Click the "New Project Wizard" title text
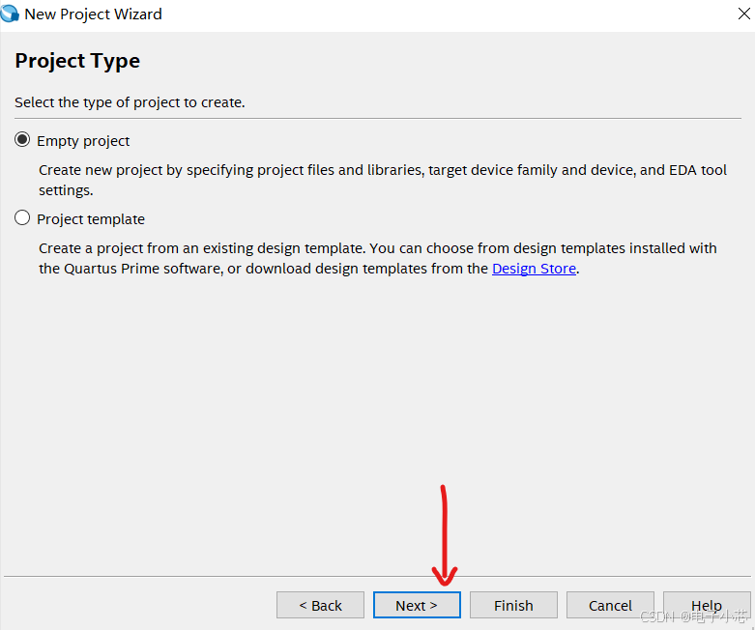The height and width of the screenshot is (630, 755). (x=93, y=14)
